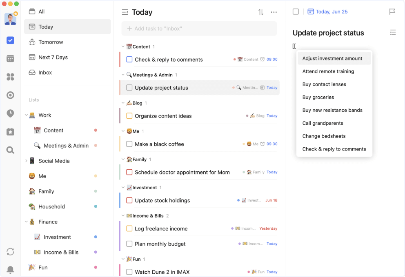The width and height of the screenshot is (405, 277).
Task: Mark Plan monthly budget as complete
Action: tap(129, 244)
